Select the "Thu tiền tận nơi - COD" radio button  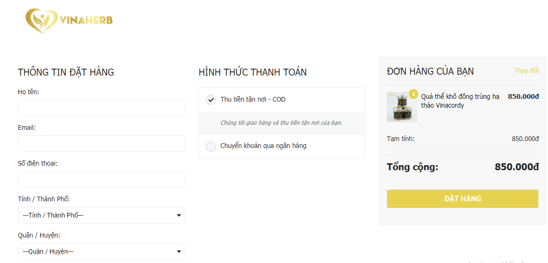211,100
